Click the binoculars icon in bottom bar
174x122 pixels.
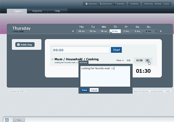click(7, 120)
